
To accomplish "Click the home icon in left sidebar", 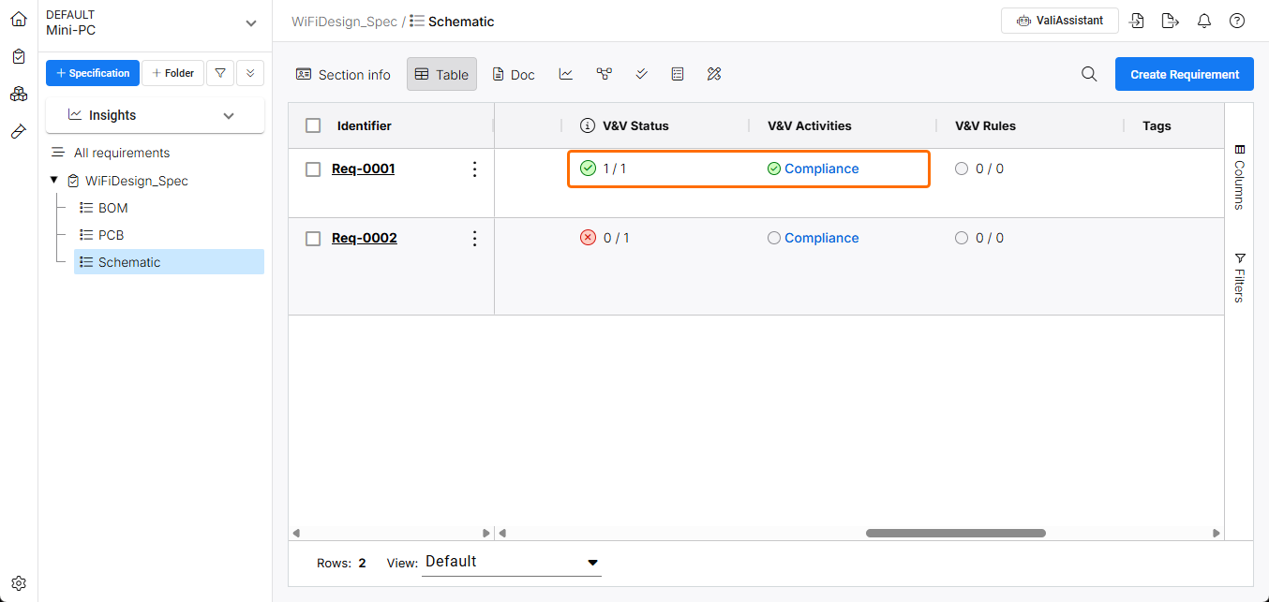I will pos(19,19).
